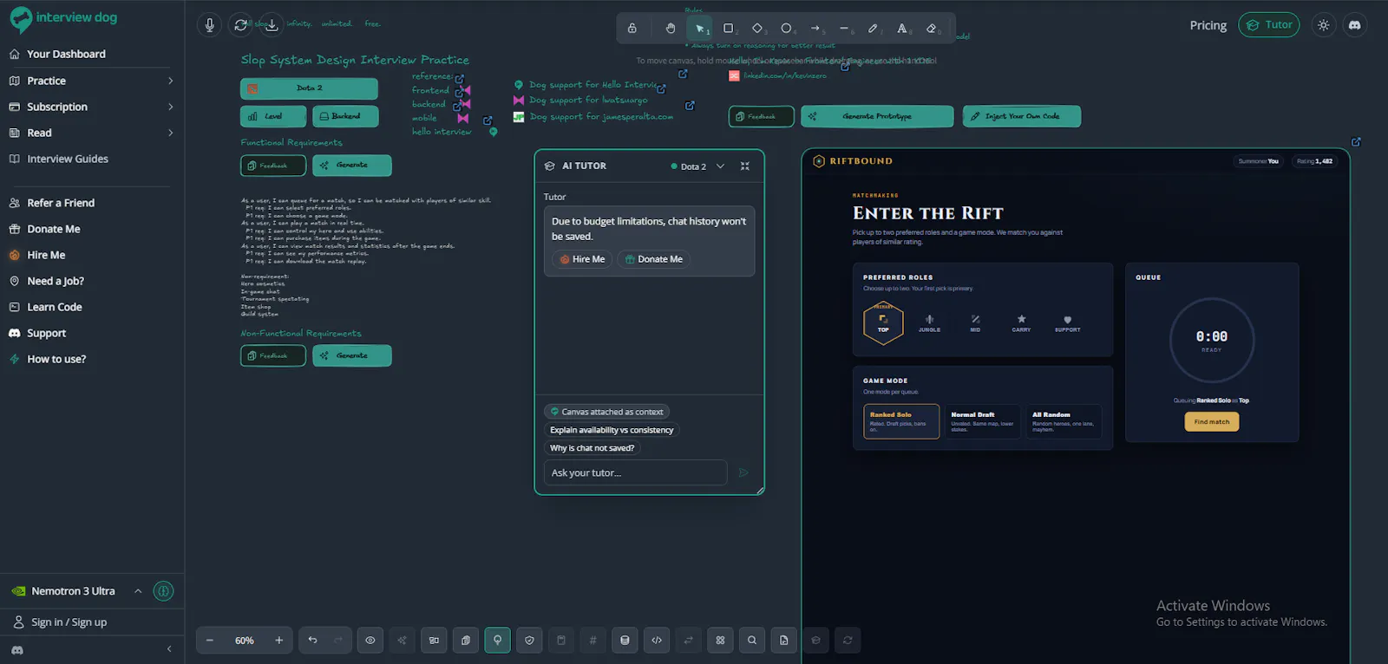Screen dimensions: 1388x664
Task: Click the copy pages icon in bottom toolbar
Action: tap(466, 641)
